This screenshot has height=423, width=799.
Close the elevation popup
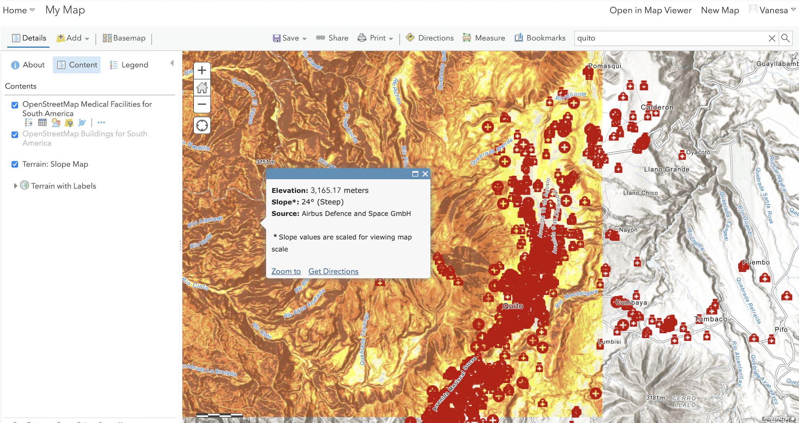(425, 174)
